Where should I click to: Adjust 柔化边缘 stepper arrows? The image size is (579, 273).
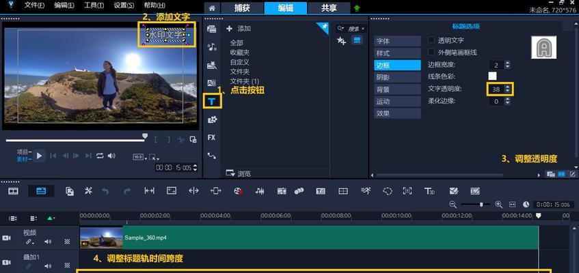[507, 101]
